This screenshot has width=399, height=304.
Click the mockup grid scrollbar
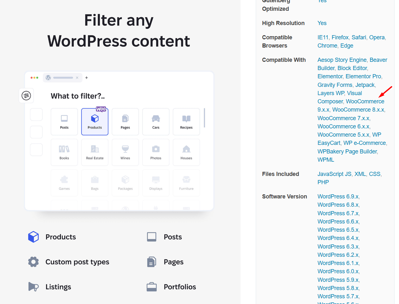204,118
